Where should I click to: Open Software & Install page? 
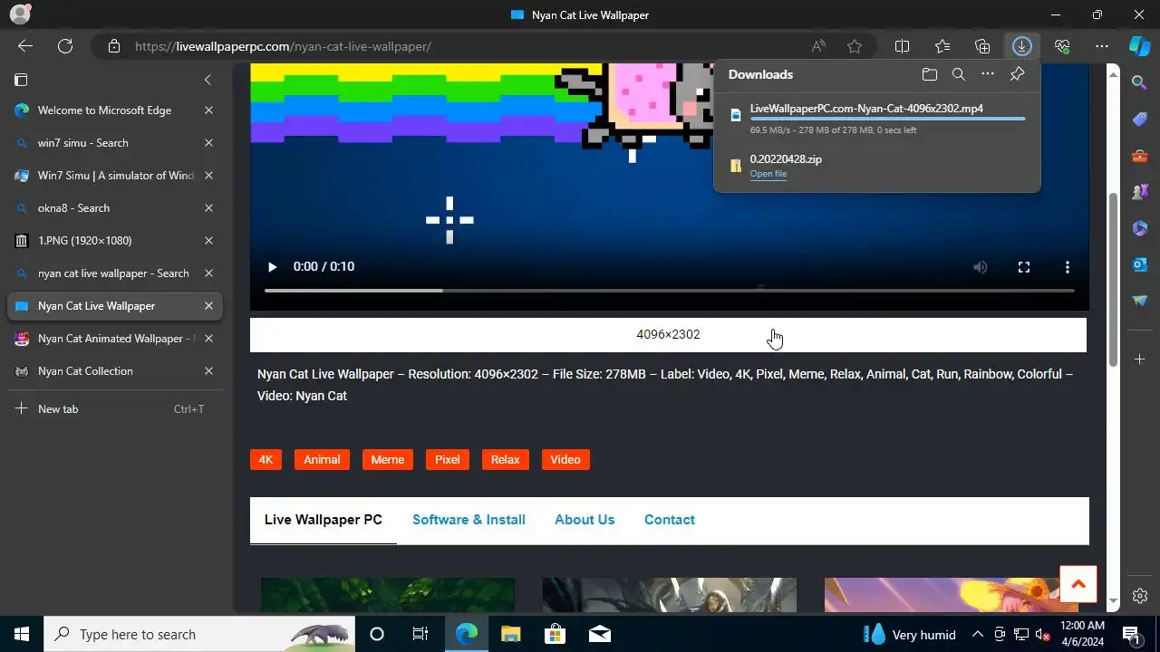469,520
